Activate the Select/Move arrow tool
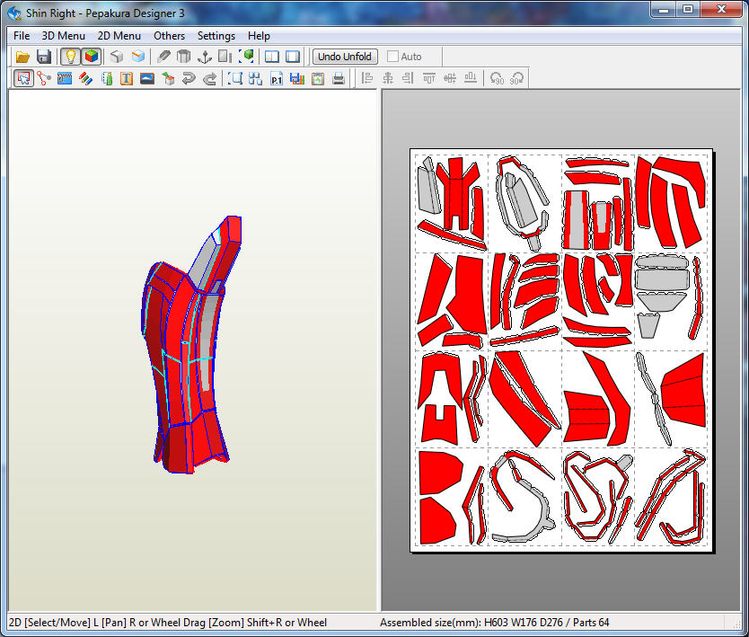This screenshot has height=637, width=749. click(24, 78)
